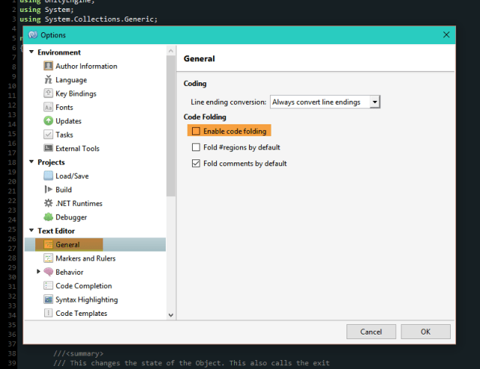Click the Code Templates icon
Image resolution: width=480 pixels, height=369 pixels.
48,313
